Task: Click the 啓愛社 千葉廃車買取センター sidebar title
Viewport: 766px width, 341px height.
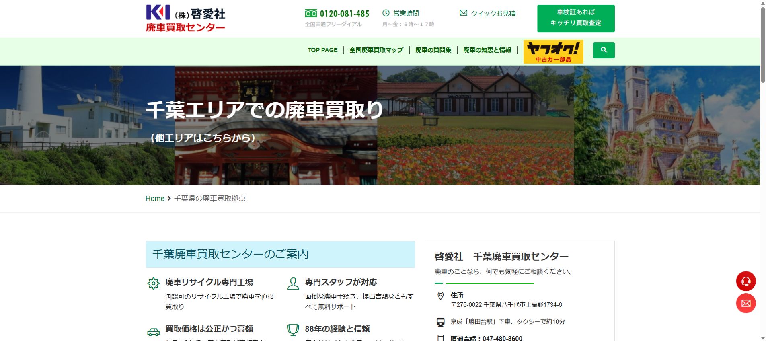Action: click(x=501, y=257)
